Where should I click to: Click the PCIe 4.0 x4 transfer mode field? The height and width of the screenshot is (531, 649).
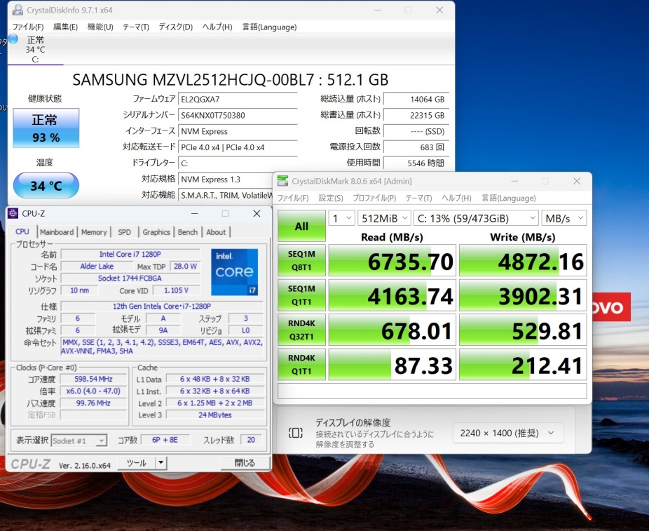tap(238, 147)
